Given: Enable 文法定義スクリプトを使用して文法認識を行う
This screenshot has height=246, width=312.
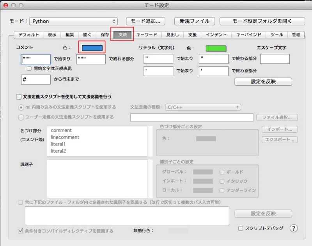Looking at the screenshot, I should coord(18,97).
